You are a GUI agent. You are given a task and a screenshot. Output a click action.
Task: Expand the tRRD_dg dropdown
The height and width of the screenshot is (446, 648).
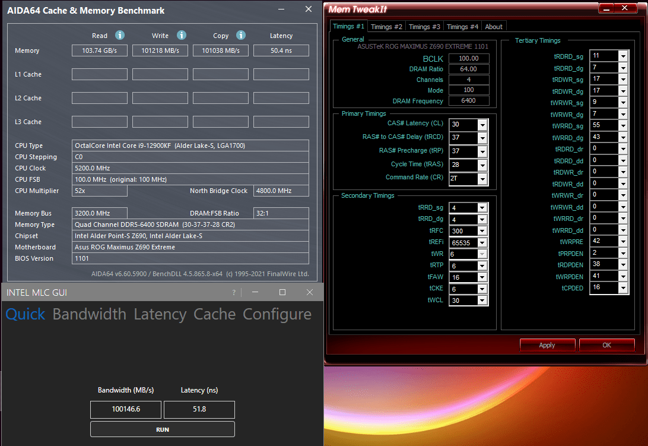[482, 219]
